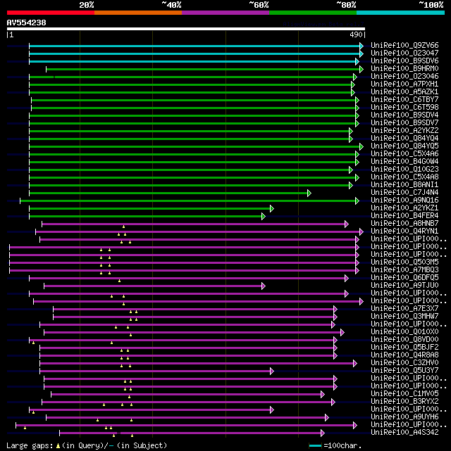The image size is (451, 451).
Task: Click the UniRef100_B4FER4 label
Action: tap(404, 216)
